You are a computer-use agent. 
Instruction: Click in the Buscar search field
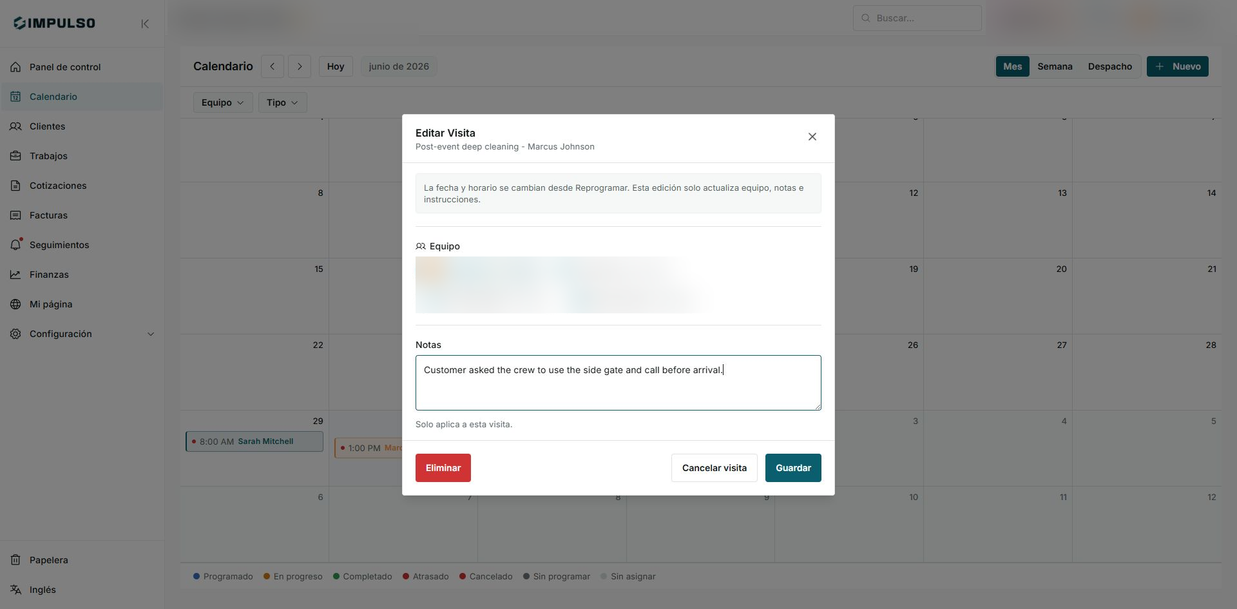coord(917,18)
